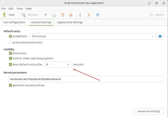
Task: Select the pencil edit icon
Action: point(45,15)
